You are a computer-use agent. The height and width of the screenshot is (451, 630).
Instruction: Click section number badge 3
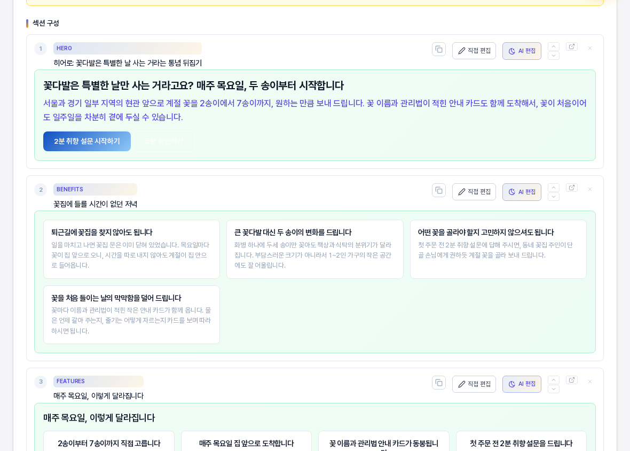[x=41, y=382]
